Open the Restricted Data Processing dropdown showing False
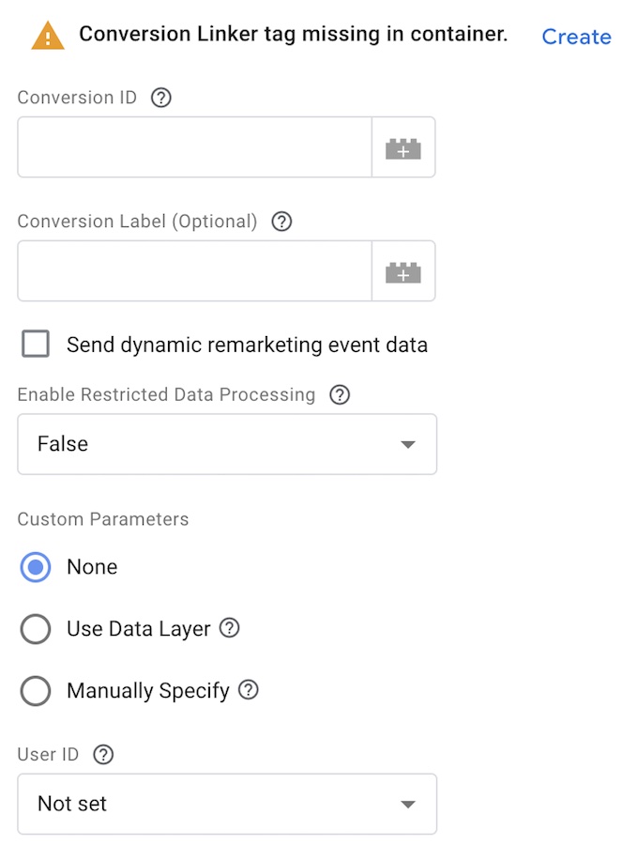 click(226, 444)
